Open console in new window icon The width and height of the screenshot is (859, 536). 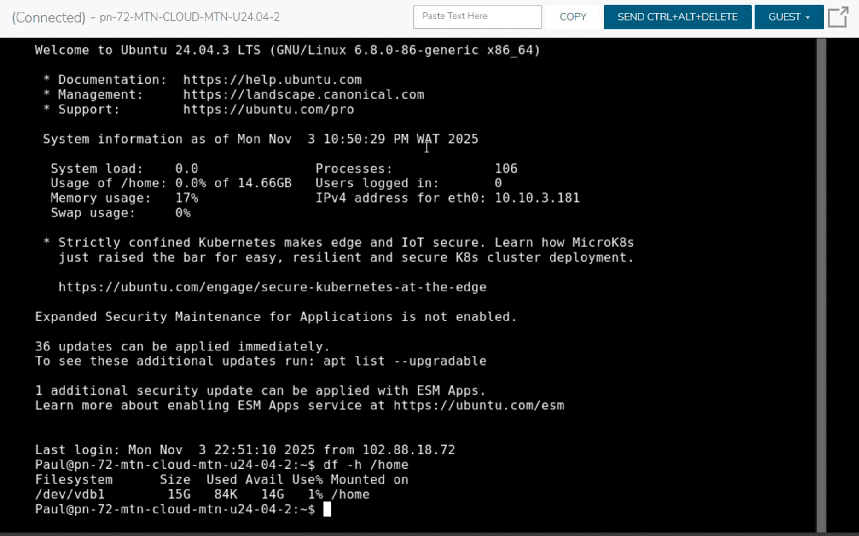pos(838,17)
